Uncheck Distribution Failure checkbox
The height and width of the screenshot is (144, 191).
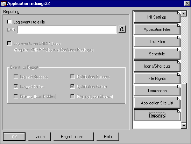coord(73,87)
